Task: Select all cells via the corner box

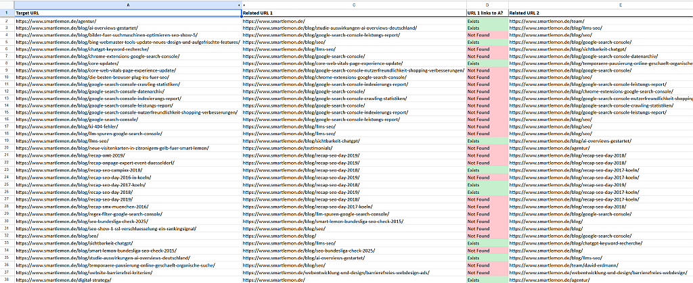Action: 7,5
